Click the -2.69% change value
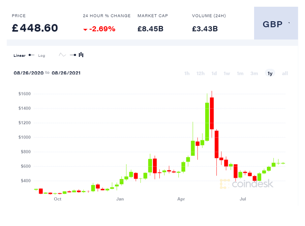This screenshot has height=226, width=305. (102, 29)
